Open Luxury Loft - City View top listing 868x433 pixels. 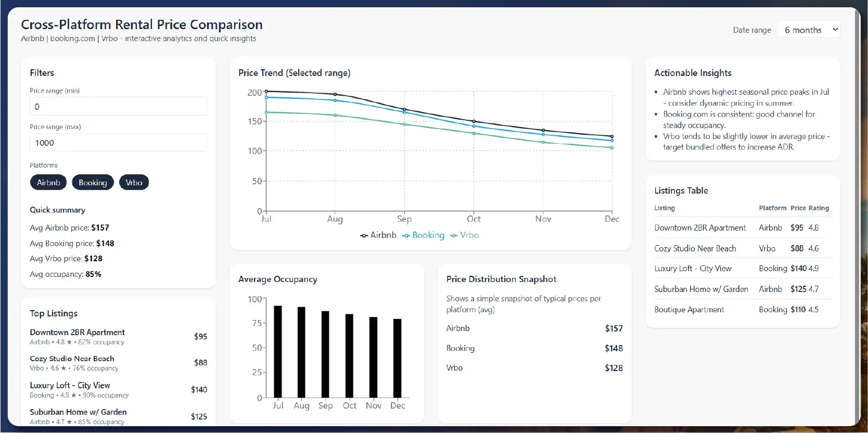(x=70, y=386)
